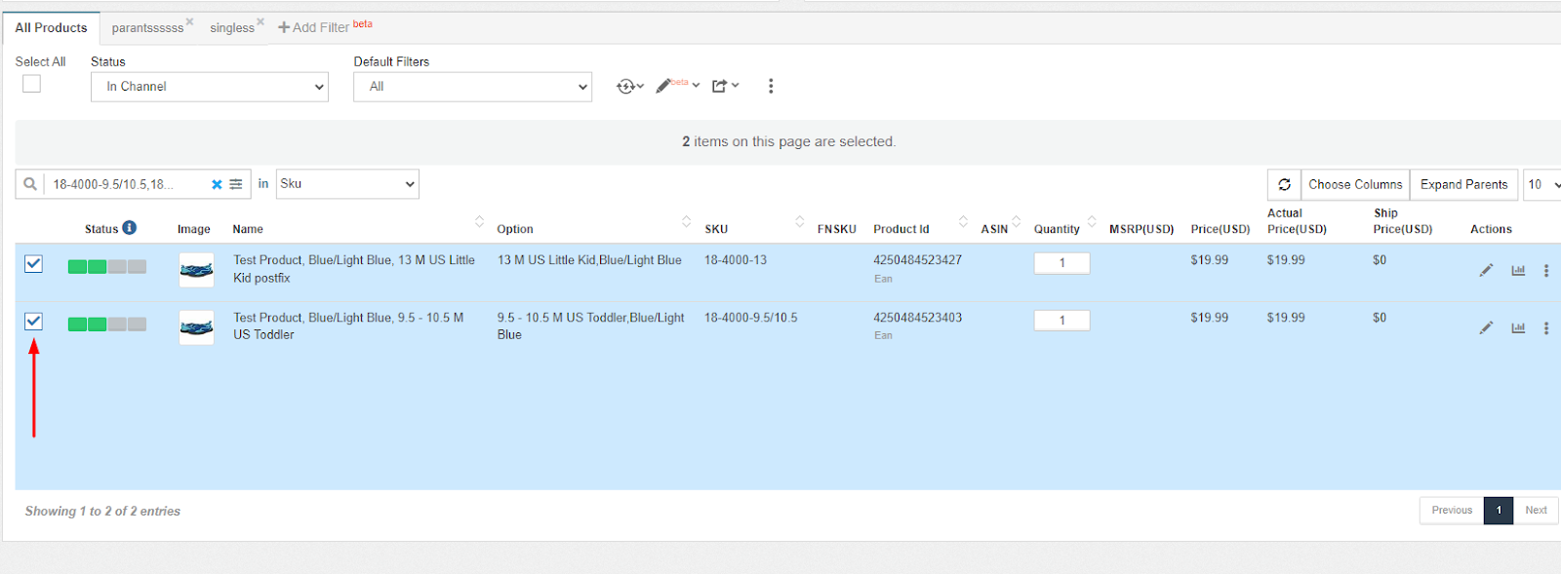Screen dimensions: 1561x574
Task: Open more actions for 18-4000-13
Action: tap(1546, 270)
